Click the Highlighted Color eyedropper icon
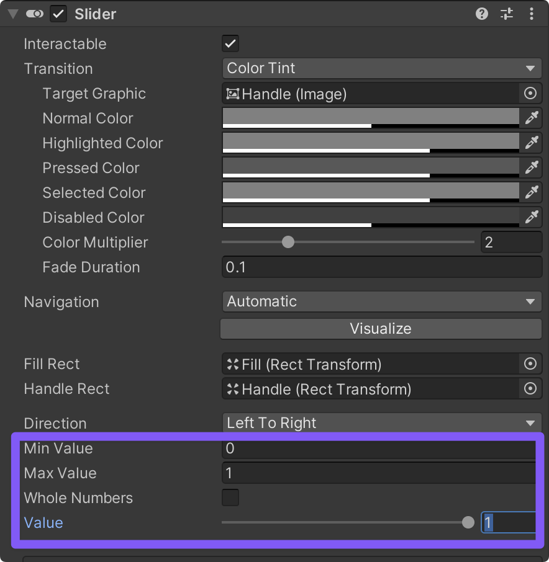The image size is (549, 562). pos(532,143)
